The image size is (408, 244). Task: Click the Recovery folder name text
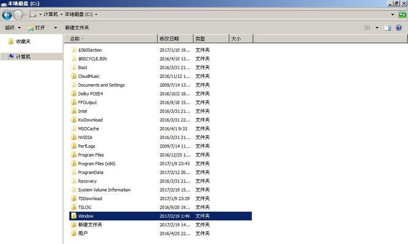87,181
